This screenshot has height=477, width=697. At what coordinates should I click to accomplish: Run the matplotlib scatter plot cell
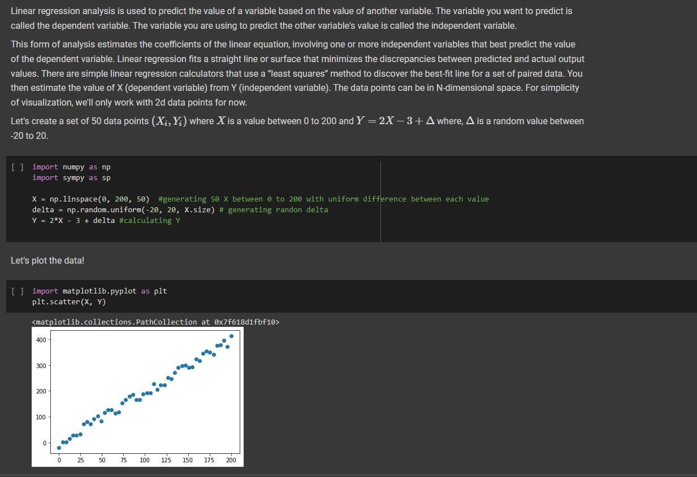tap(18, 291)
